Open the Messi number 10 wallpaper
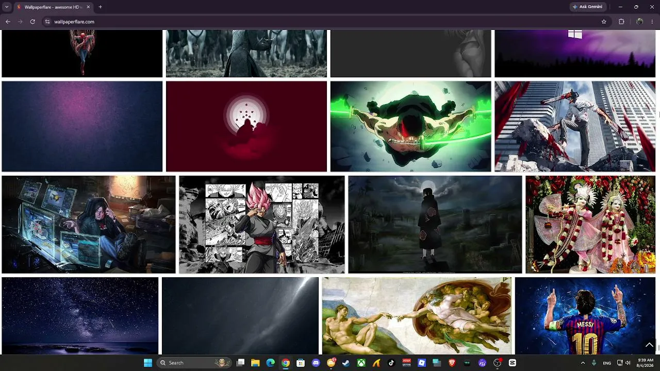660x371 pixels. pos(585,316)
